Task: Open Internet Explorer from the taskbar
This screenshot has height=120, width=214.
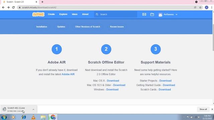Action: click(24, 117)
